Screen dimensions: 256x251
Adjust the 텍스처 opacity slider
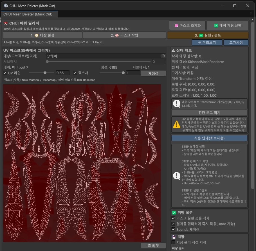112,73
